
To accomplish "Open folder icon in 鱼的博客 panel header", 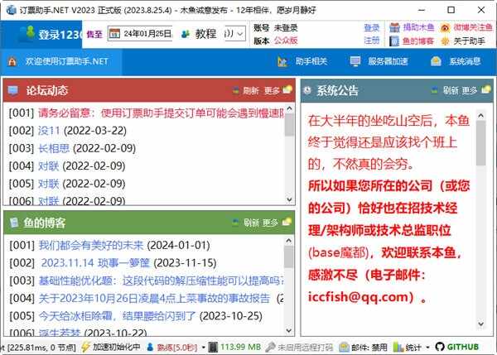I will (x=287, y=222).
